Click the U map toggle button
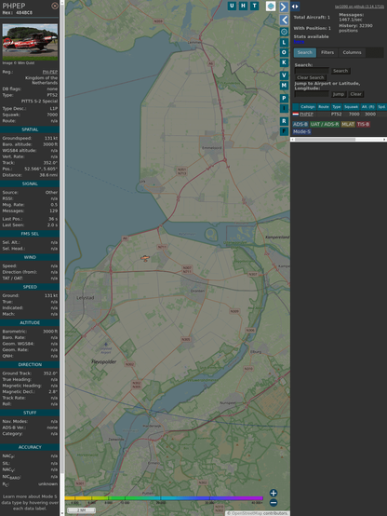 pos(232,6)
